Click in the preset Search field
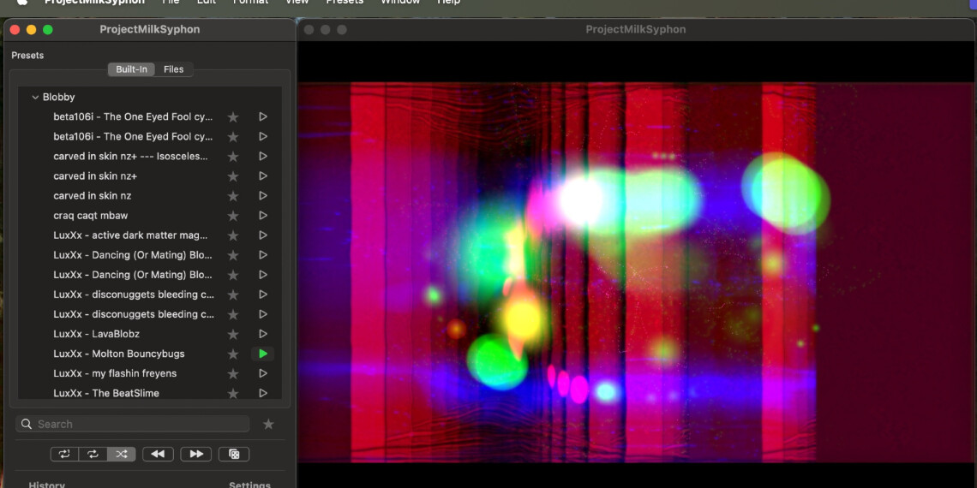Viewport: 977px width, 488px height. coord(137,424)
